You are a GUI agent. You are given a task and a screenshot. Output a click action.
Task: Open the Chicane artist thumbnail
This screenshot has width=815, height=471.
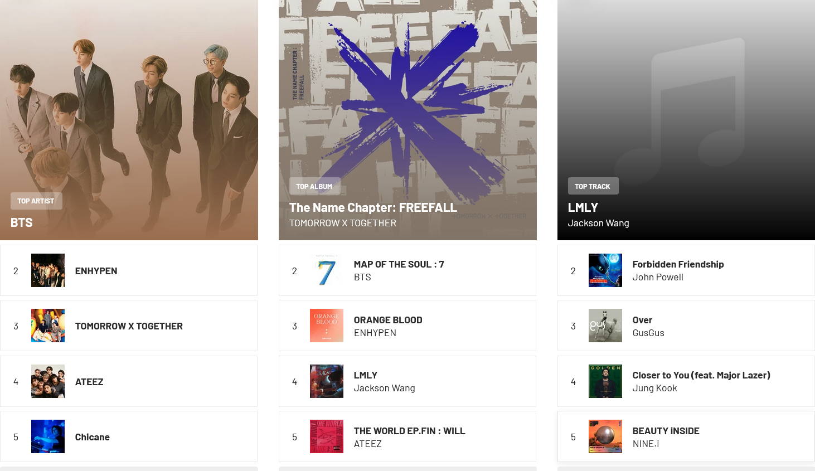pyautogui.click(x=48, y=436)
